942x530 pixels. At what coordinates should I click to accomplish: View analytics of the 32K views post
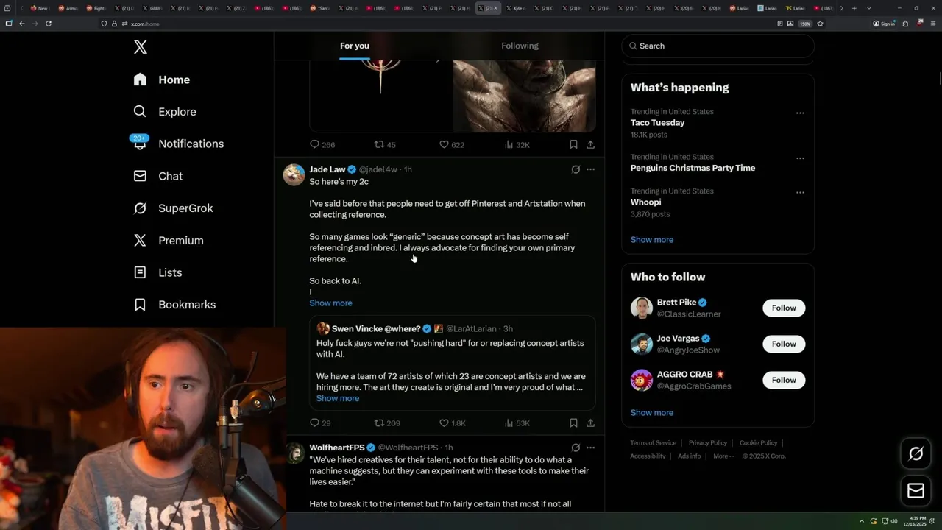pos(517,145)
